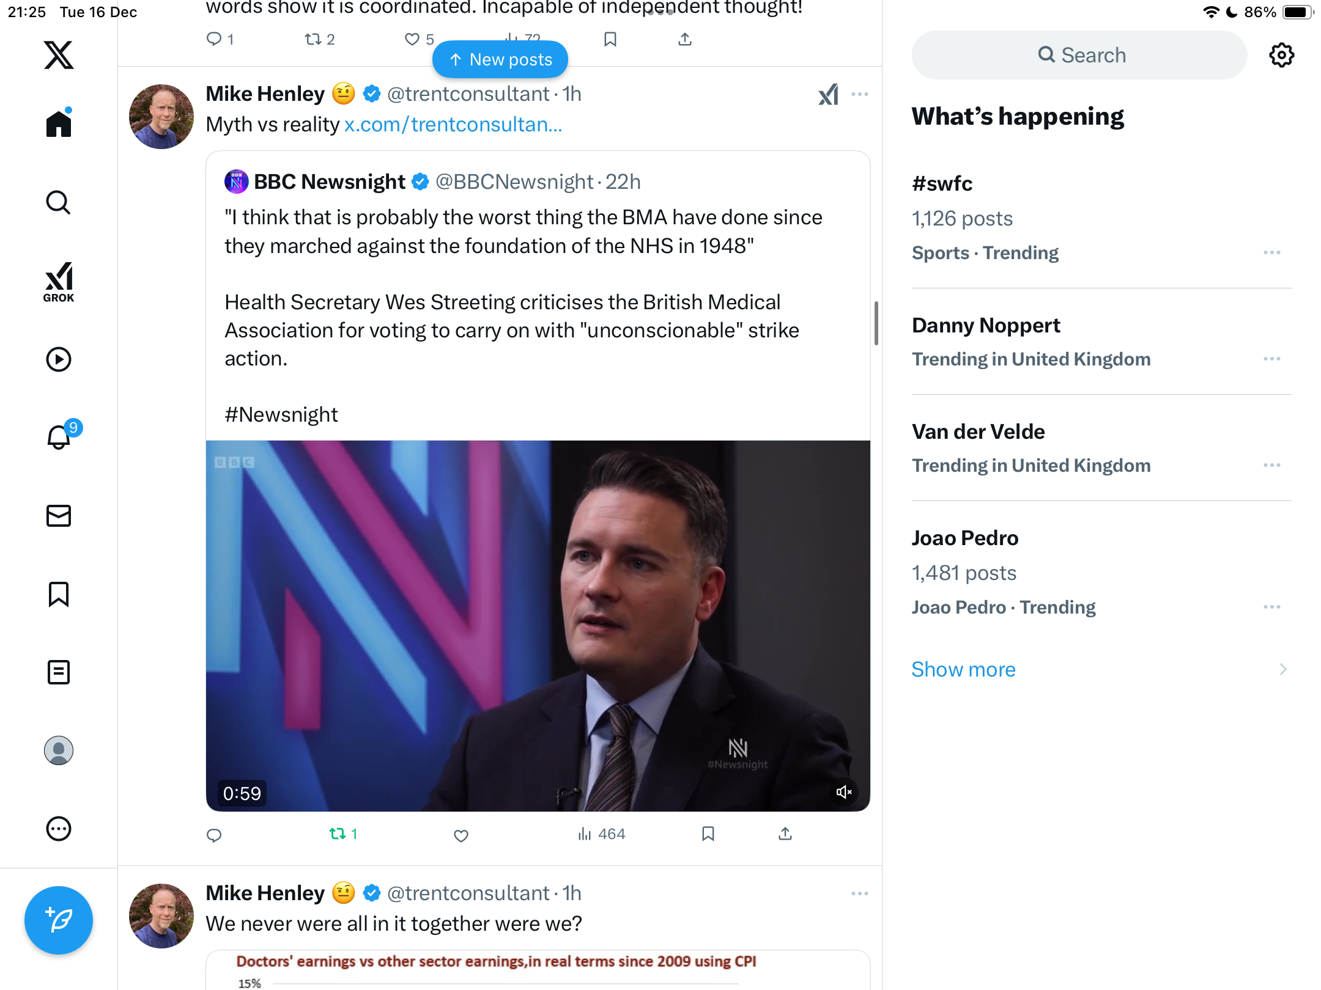Screen dimensions: 1321x990
Task: Go to Home feed icon
Action: click(59, 124)
